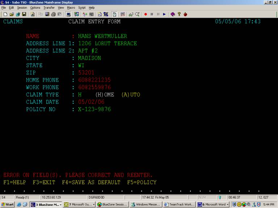278x208 pixels.
Task: Open the Edit menu
Action: 11,8
